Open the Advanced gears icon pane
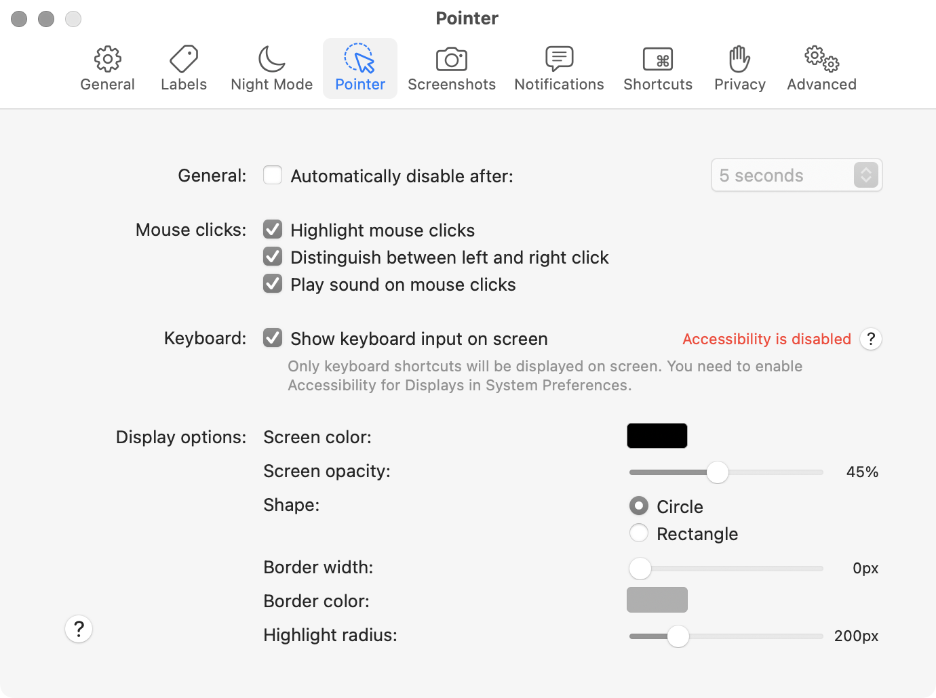The image size is (936, 698). (x=821, y=68)
